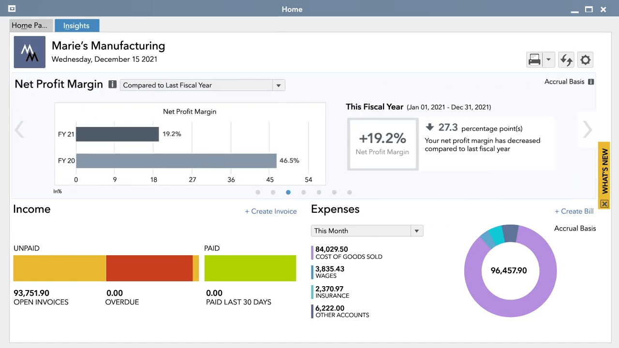Image resolution: width=619 pixels, height=348 pixels.
Task: Click Create Invoice link
Action: (x=271, y=211)
